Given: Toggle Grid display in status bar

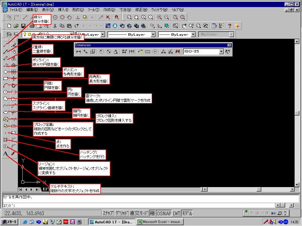Looking at the screenshot, I should pyautogui.click(x=122, y=213).
